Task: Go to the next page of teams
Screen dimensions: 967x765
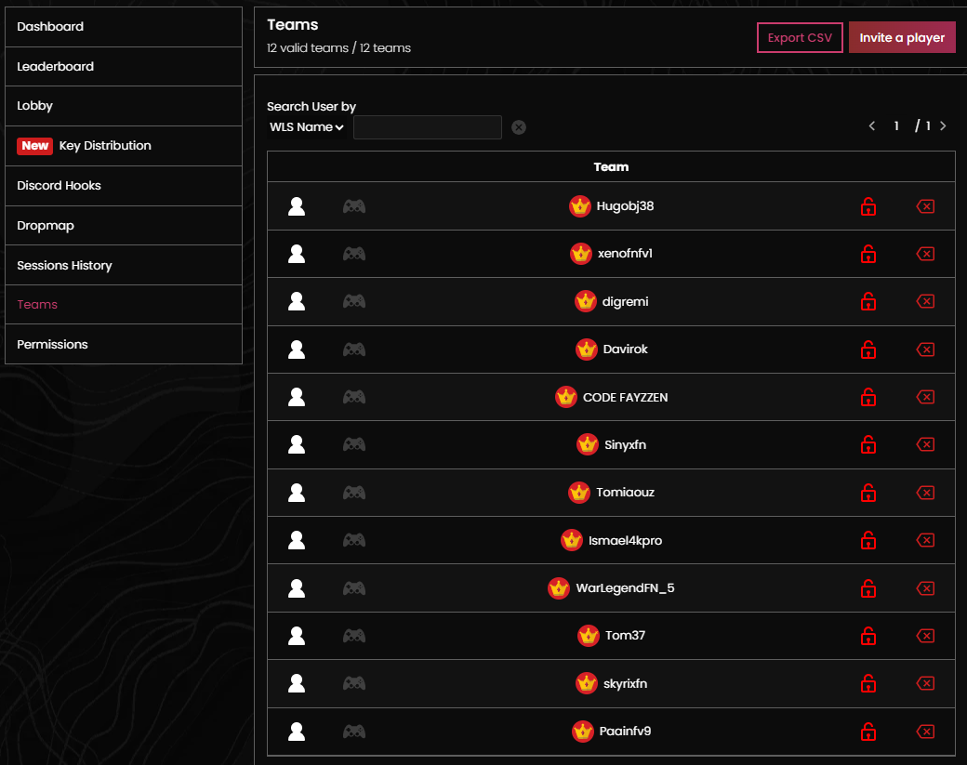Action: [943, 126]
